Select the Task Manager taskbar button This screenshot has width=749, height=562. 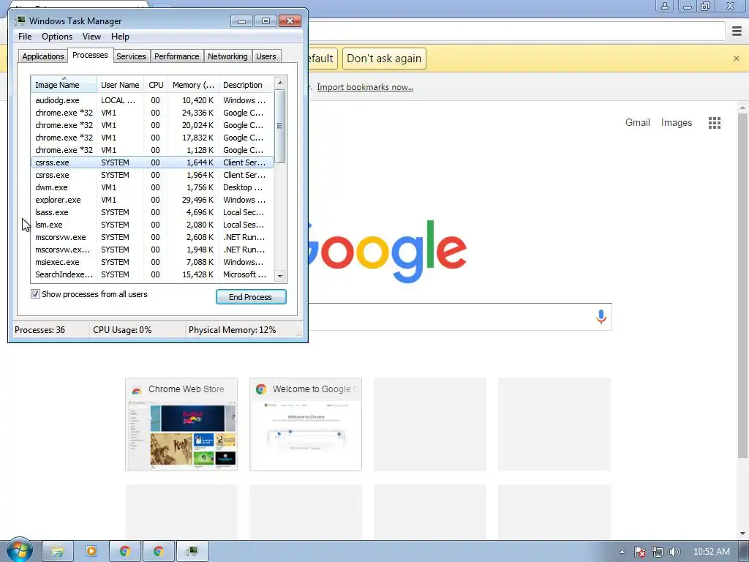point(192,551)
